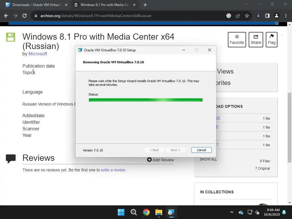This screenshot has height=219, width=292.
Task: Click the VirtualBox installer taskbar icon
Action: click(171, 212)
